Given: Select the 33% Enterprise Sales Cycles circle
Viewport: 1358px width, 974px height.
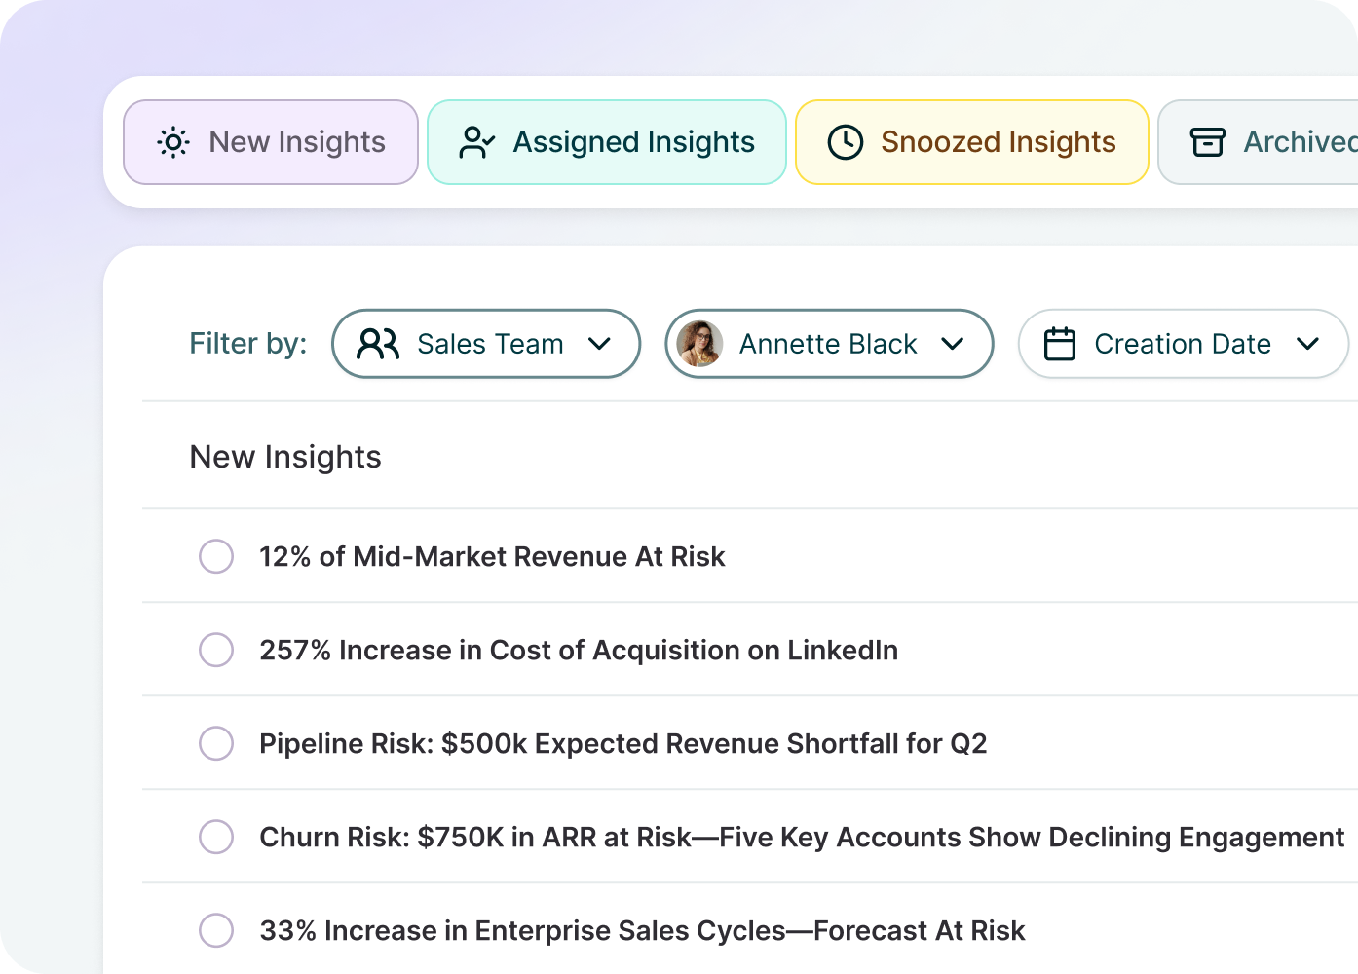Looking at the screenshot, I should click(x=216, y=930).
